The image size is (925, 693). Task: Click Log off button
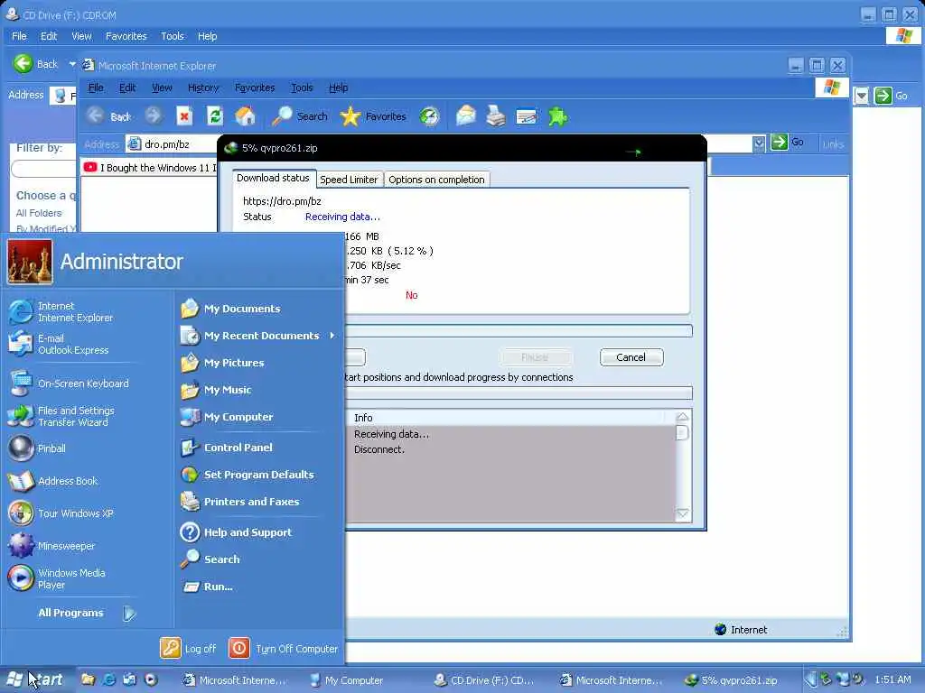(x=188, y=649)
